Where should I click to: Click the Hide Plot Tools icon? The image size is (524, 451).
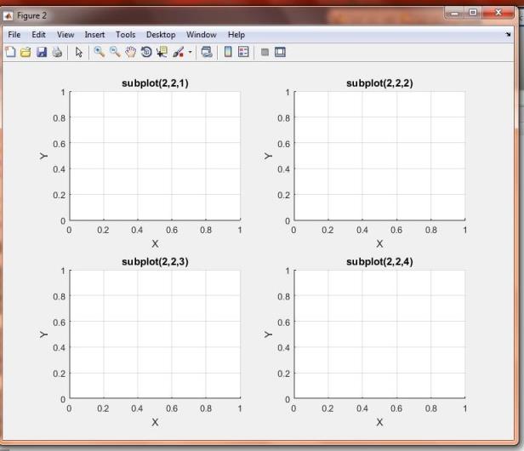click(265, 52)
